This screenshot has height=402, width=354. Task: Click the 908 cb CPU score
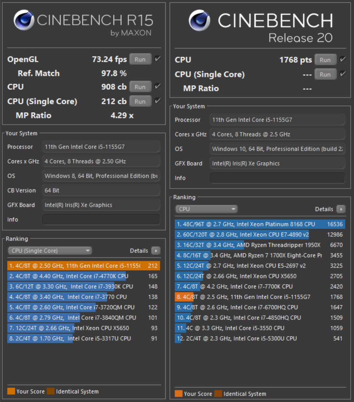[114, 87]
